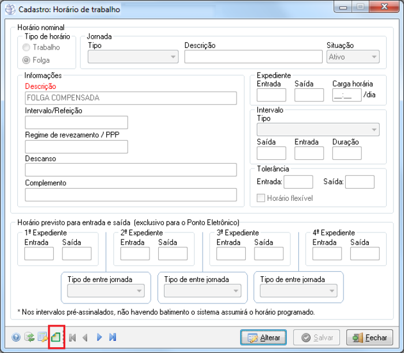Image resolution: width=404 pixels, height=353 pixels.
Task: Click the refresh icon with green arrows
Action: (x=29, y=337)
